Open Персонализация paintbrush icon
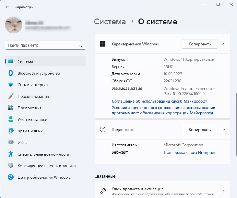Viewport: 237px width, 198px height. 11,96
